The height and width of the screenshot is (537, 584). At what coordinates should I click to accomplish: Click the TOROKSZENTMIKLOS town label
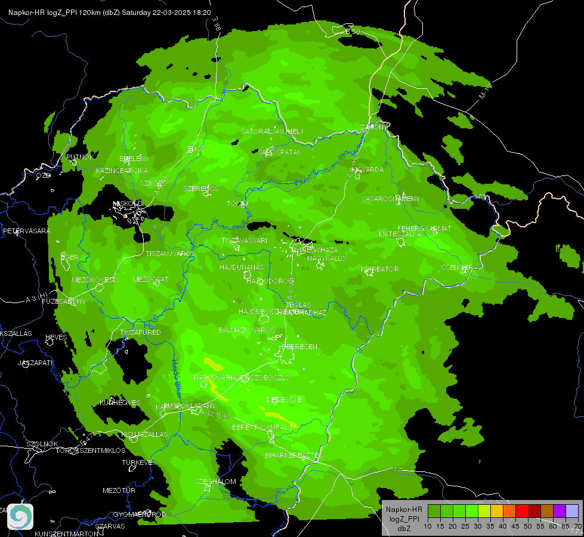[x=91, y=450]
